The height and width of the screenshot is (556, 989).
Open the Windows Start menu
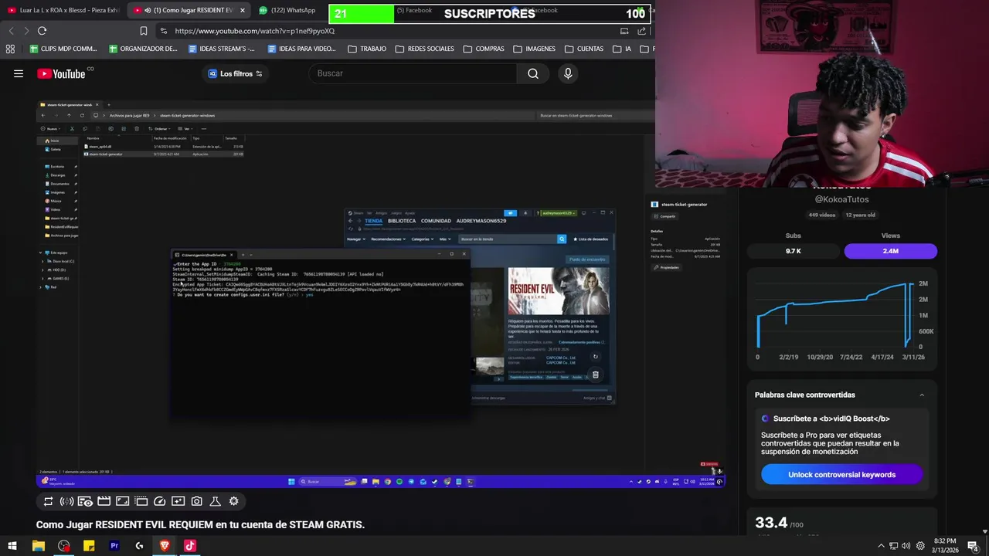coord(12,546)
